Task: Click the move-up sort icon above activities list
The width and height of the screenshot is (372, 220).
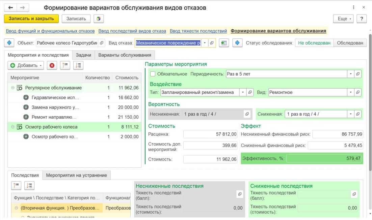Action: (65, 65)
